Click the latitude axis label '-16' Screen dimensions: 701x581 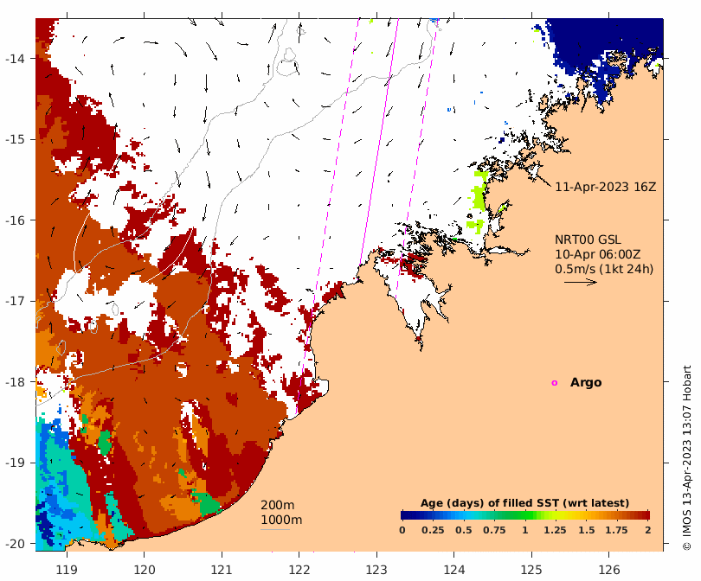pos(15,220)
